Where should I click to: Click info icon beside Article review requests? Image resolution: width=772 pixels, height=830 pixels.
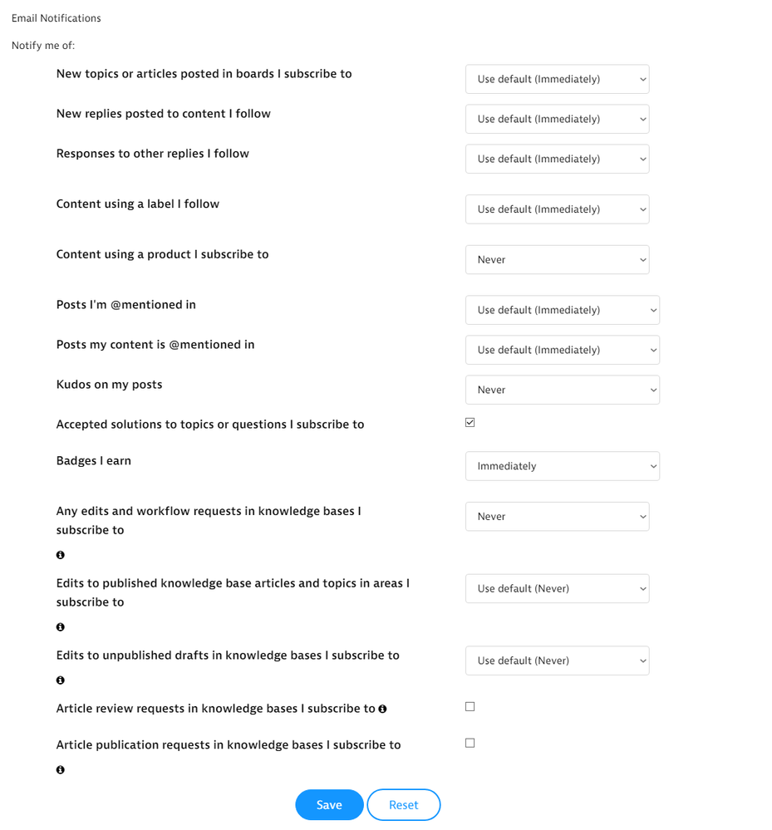tap(383, 710)
